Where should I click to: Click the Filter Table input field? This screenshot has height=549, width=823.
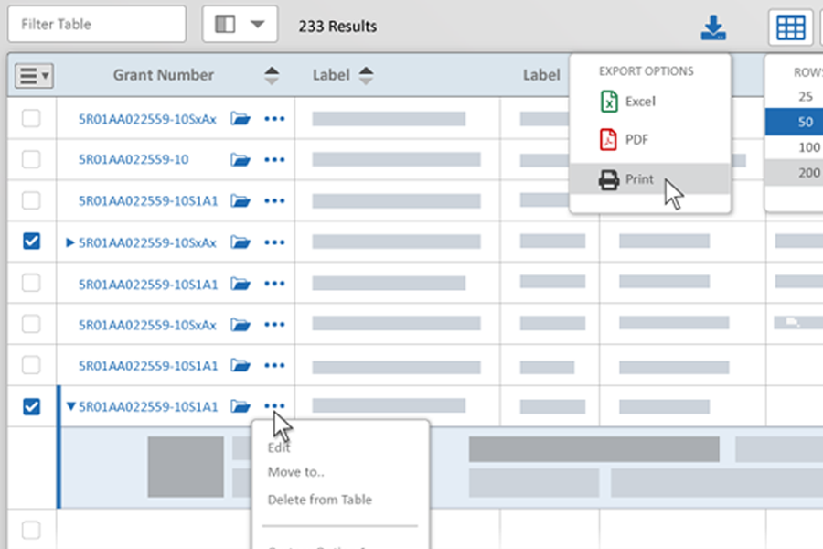96,25
